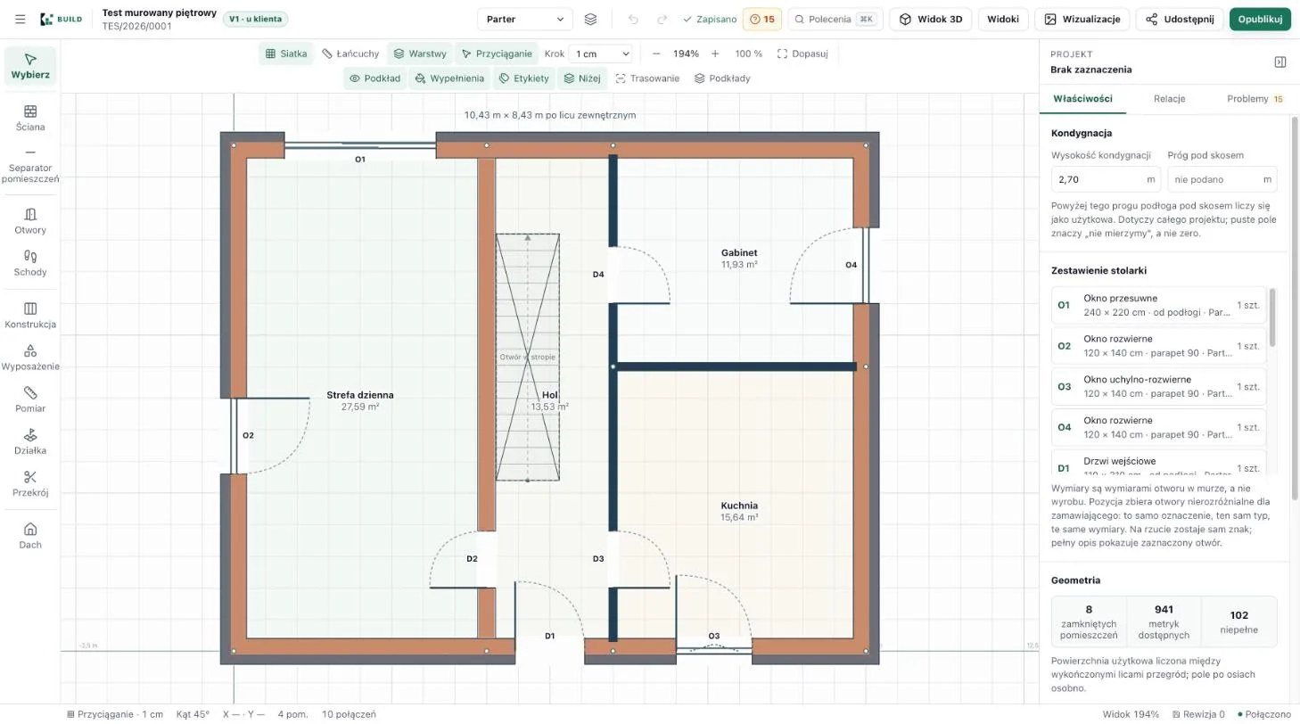Screen dimensions: 1300x724
Task: Zoom in with the plus button
Action: click(x=715, y=53)
